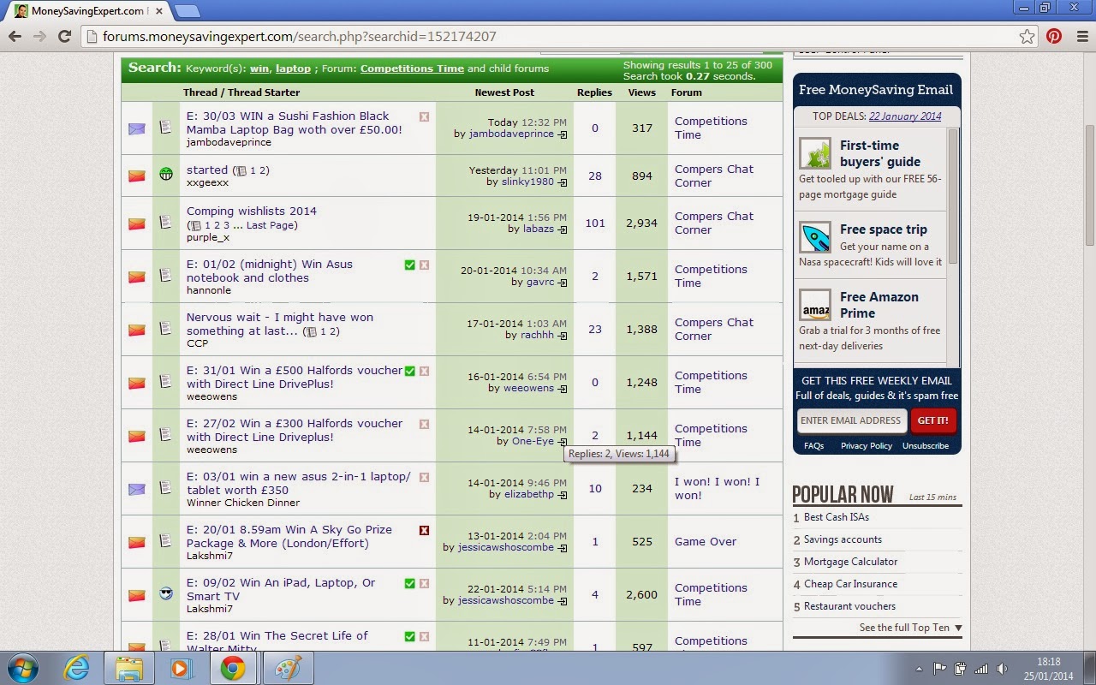Show hidden system tray icons
This screenshot has width=1096, height=685.
click(x=919, y=669)
